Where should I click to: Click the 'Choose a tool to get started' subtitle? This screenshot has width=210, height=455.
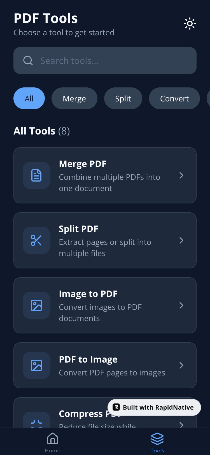point(64,32)
